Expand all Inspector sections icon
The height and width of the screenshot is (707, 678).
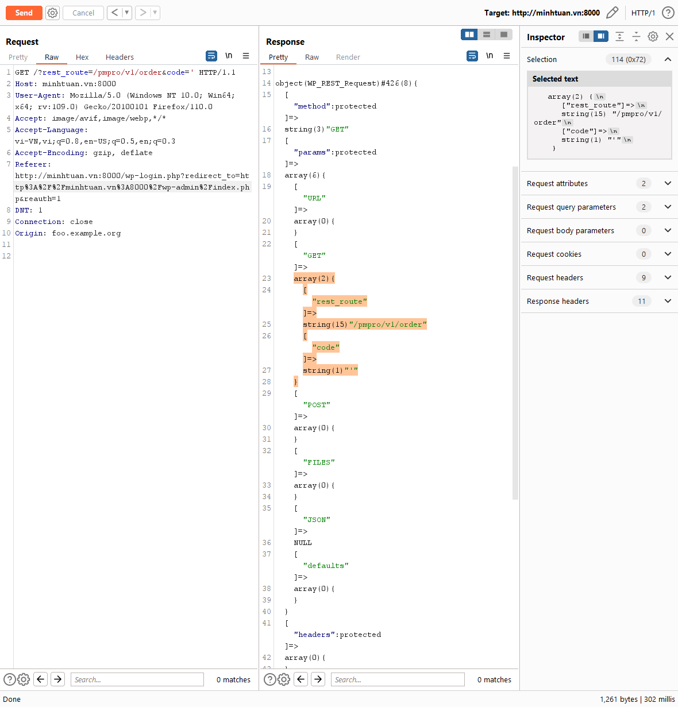click(619, 36)
